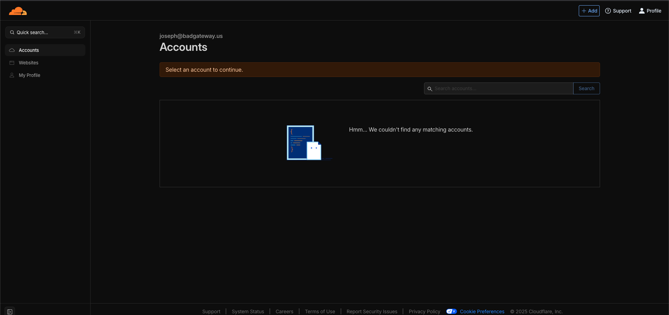Image resolution: width=669 pixels, height=315 pixels.
Task: Click the Support question mark icon
Action: [607, 11]
